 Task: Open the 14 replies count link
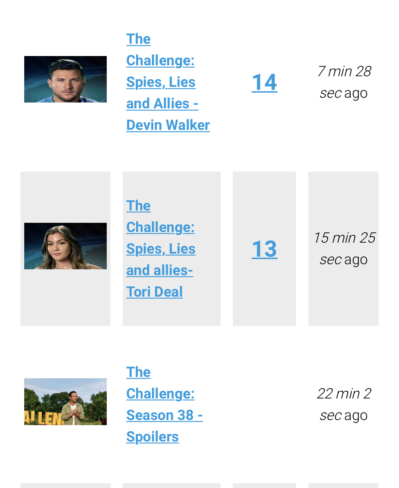click(x=264, y=82)
